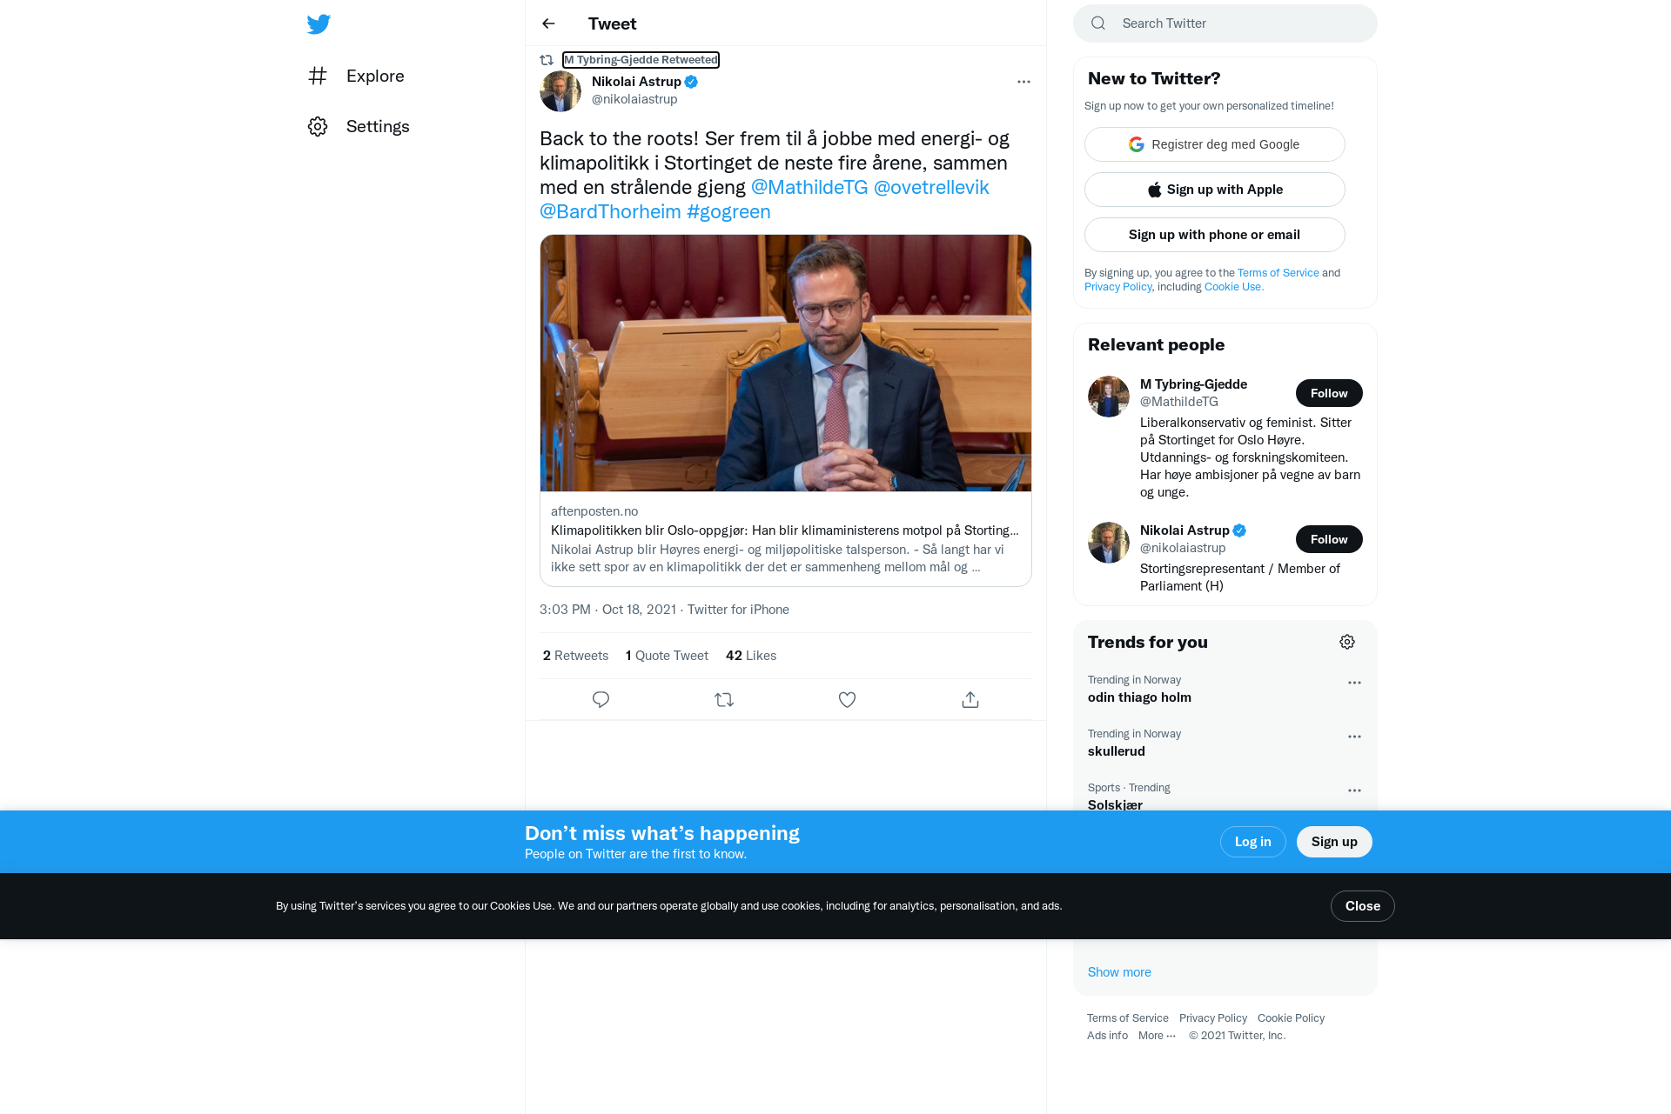Go back using the arrow icon

[x=548, y=23]
